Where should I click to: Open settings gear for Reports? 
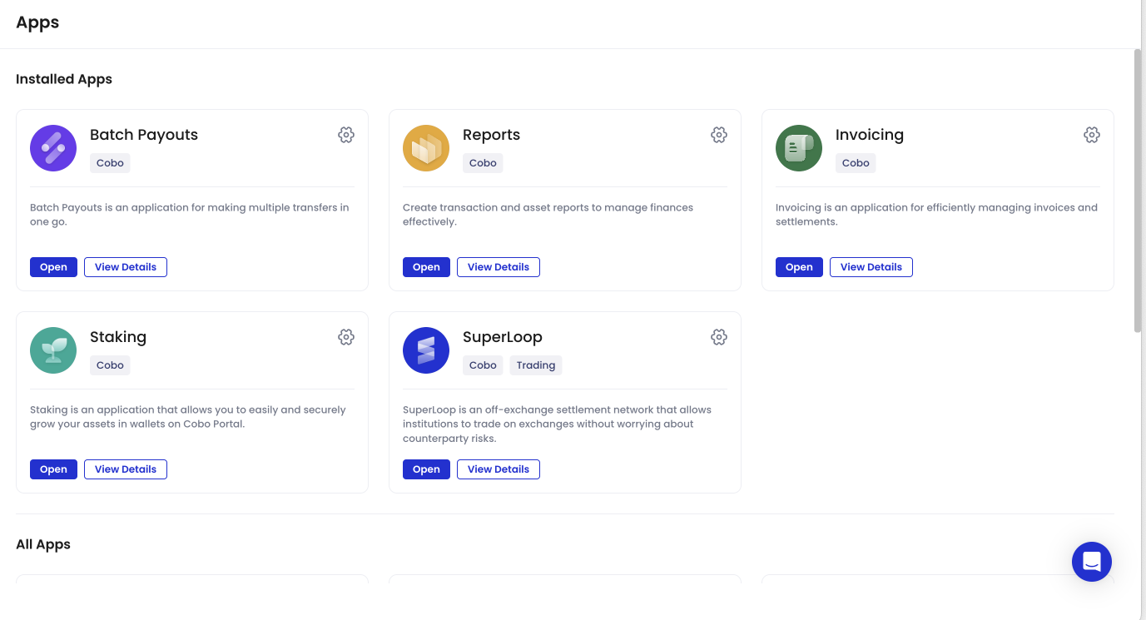[719, 135]
